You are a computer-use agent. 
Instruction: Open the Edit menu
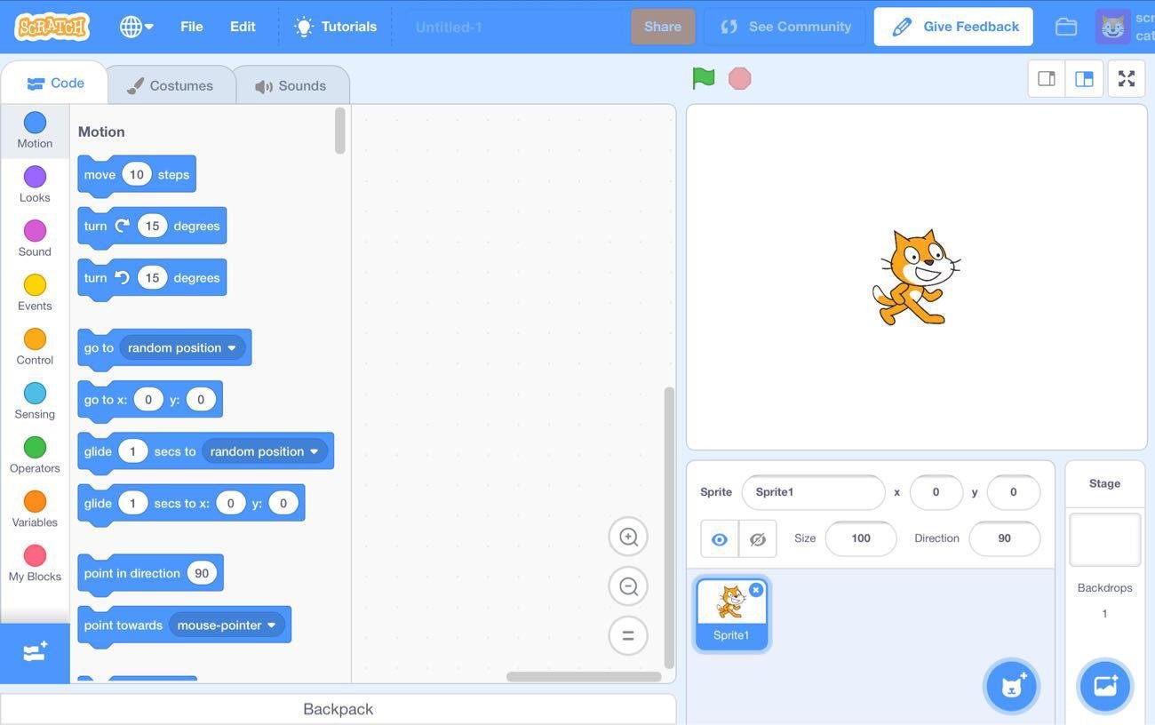243,27
